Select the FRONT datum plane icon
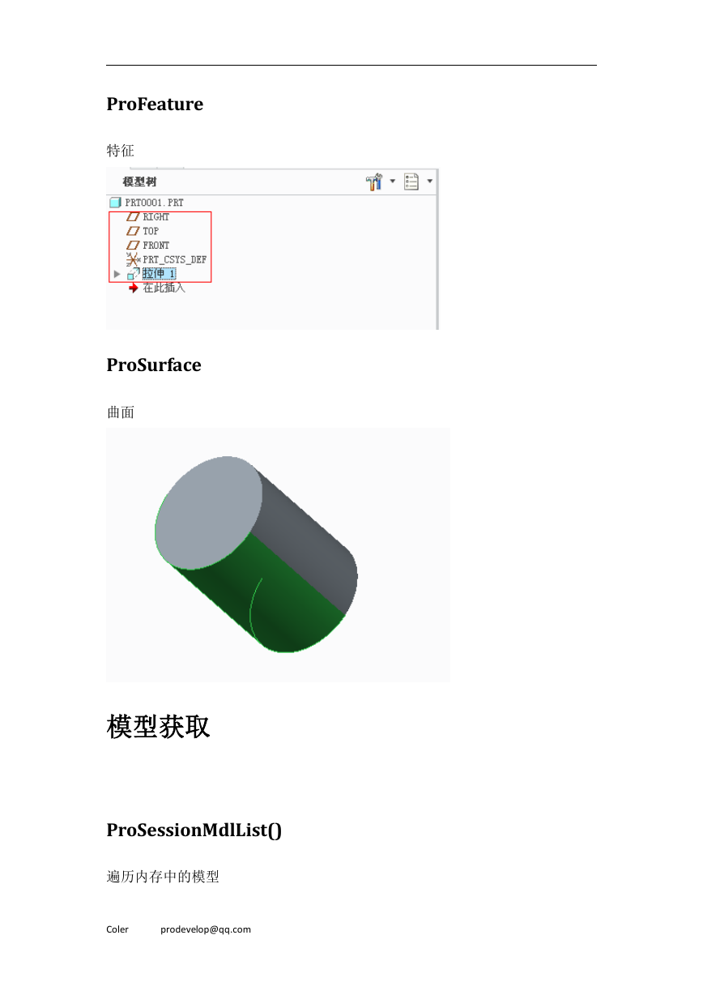This screenshot has width=703, height=995. coord(133,245)
